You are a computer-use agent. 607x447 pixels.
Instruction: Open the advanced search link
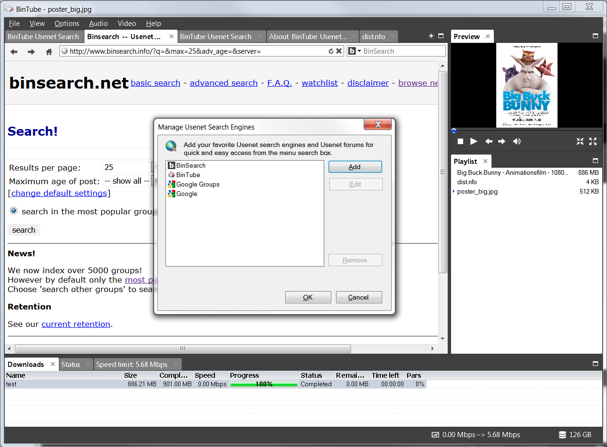point(224,83)
